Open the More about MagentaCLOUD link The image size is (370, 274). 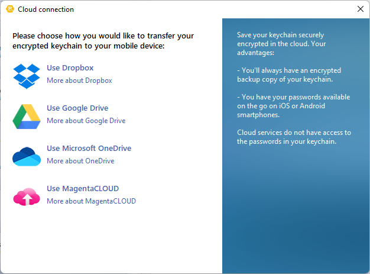[91, 201]
